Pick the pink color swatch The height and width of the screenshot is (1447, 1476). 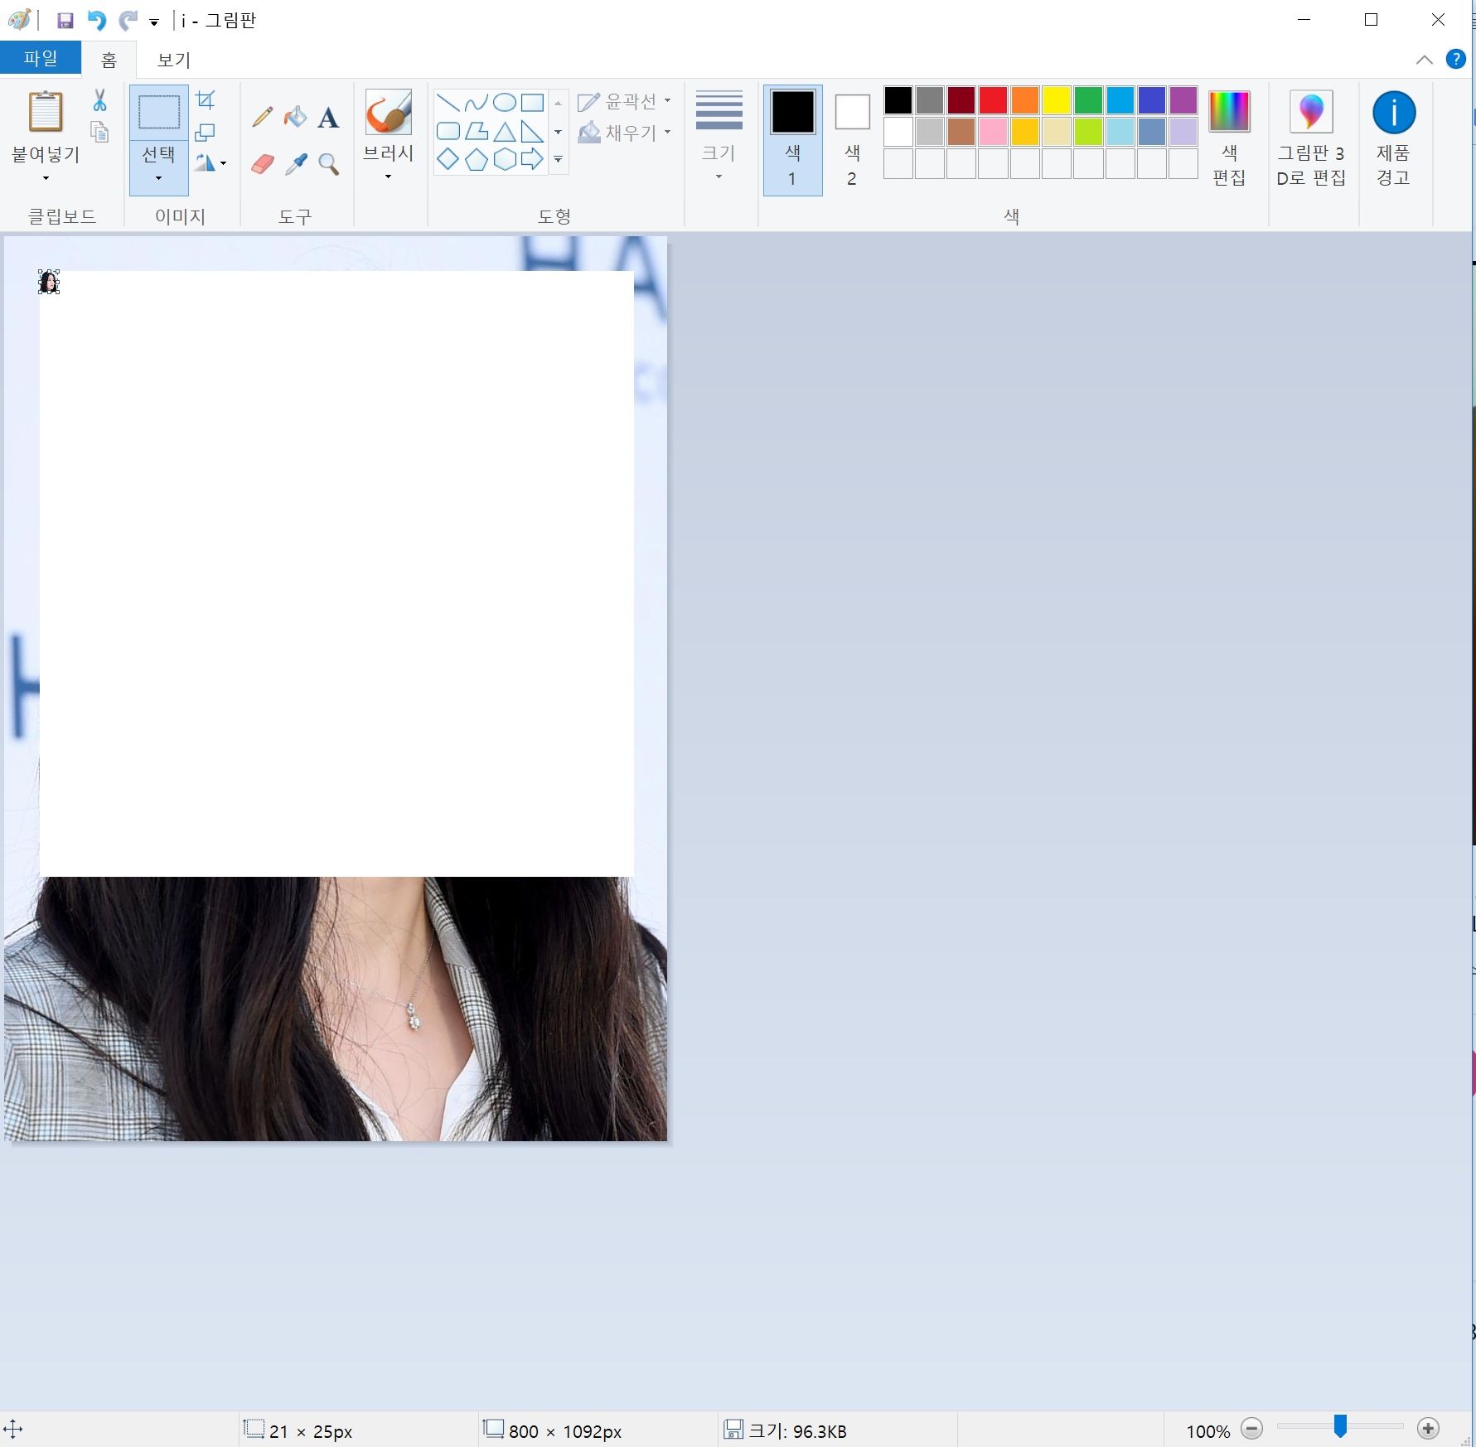993,132
